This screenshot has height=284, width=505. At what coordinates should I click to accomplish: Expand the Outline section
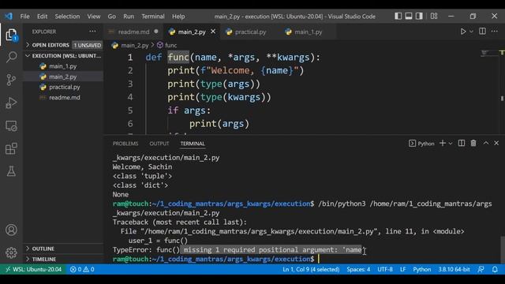63,248
